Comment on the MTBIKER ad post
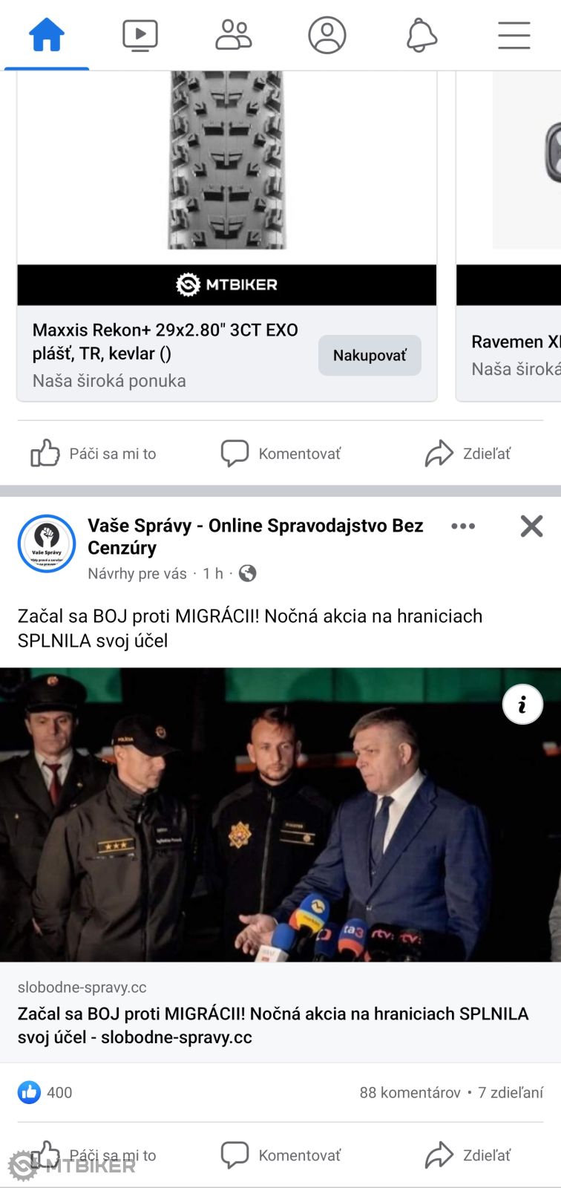The width and height of the screenshot is (561, 1188). click(x=281, y=453)
